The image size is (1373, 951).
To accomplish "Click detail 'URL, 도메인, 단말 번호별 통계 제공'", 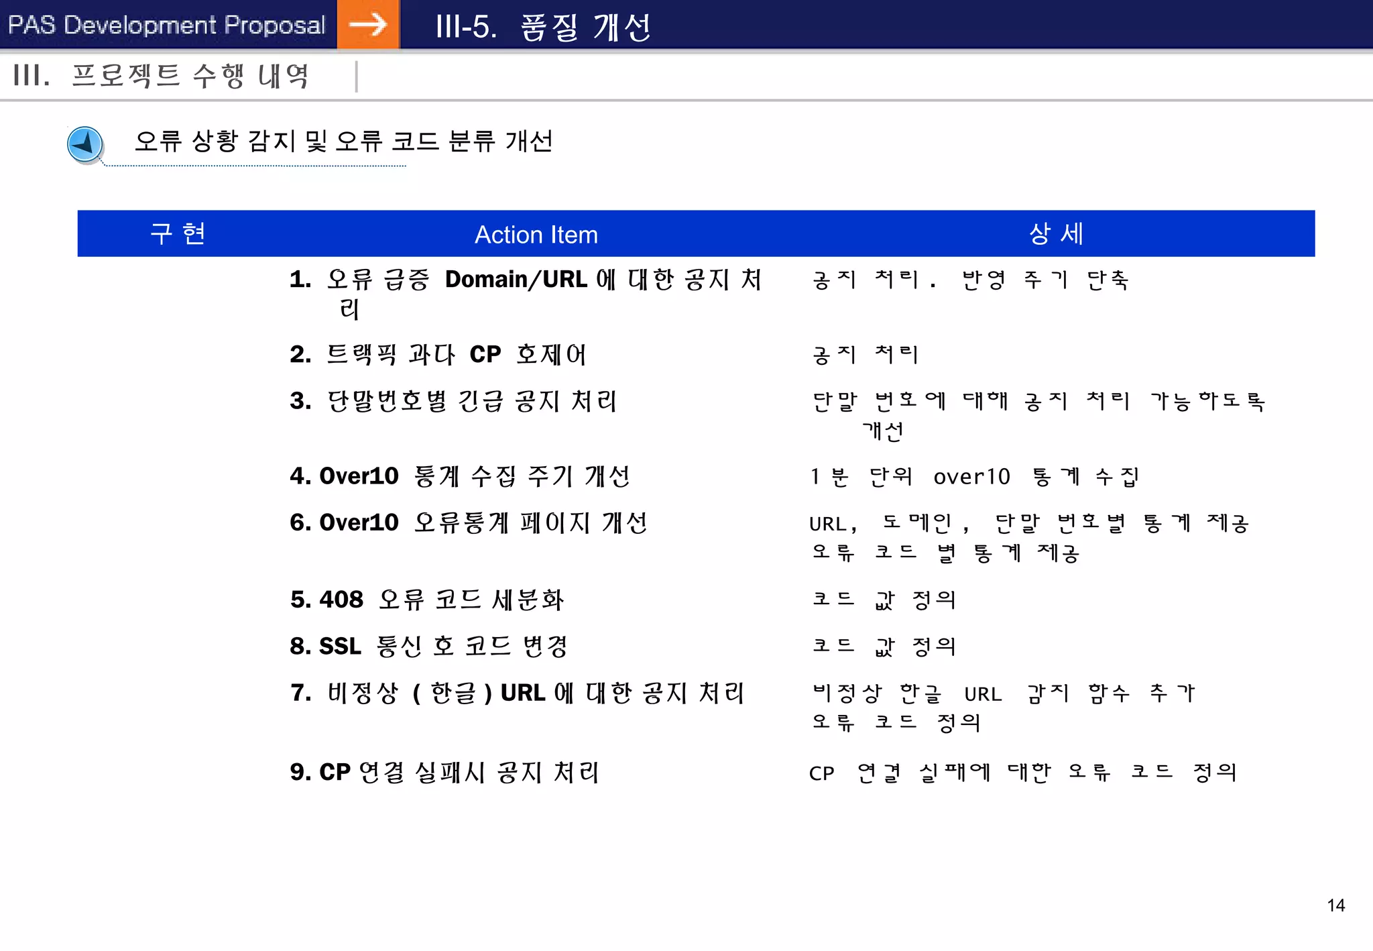I will pyautogui.click(x=1029, y=522).
